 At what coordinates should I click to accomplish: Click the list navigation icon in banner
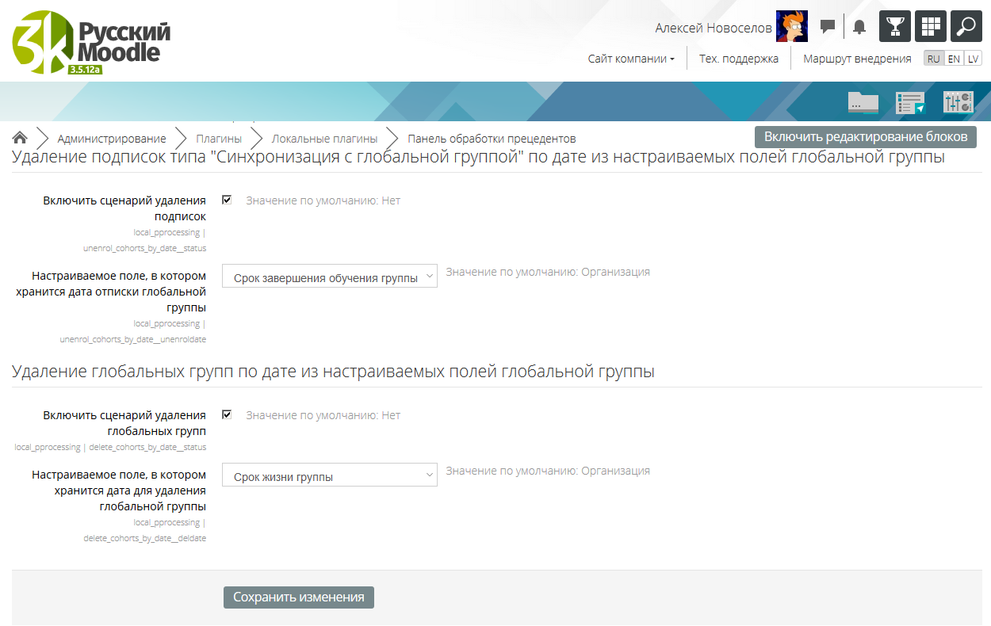tap(910, 101)
